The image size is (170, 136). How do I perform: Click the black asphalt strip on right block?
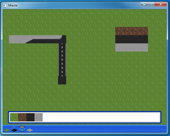[x=132, y=39]
